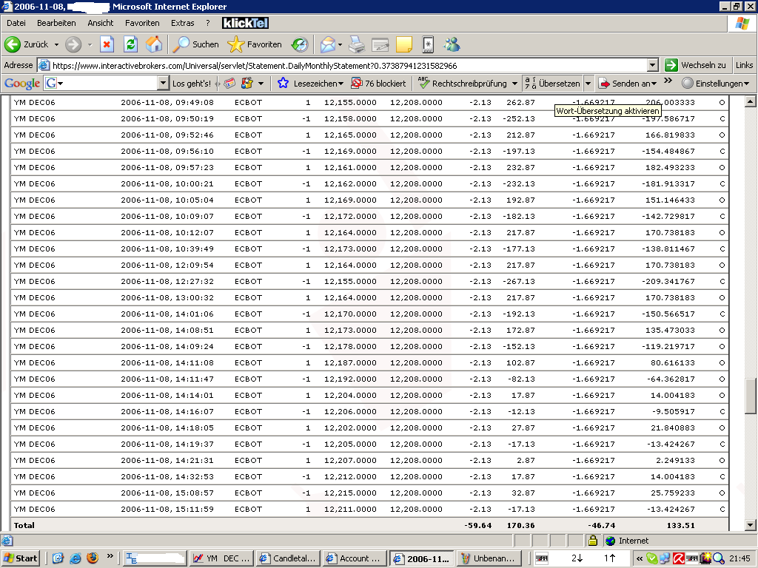Click the Print icon in toolbar
The image size is (758, 568).
point(357,44)
